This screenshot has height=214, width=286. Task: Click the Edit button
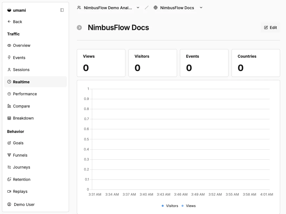(x=270, y=28)
